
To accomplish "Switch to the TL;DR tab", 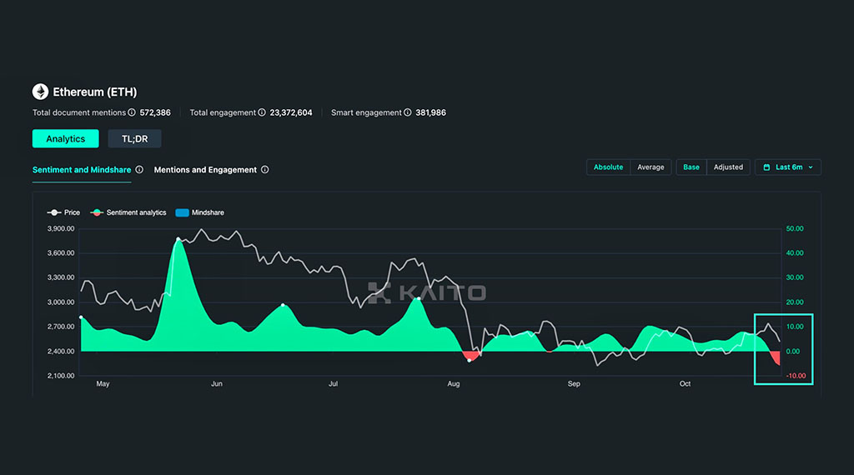I will (134, 138).
